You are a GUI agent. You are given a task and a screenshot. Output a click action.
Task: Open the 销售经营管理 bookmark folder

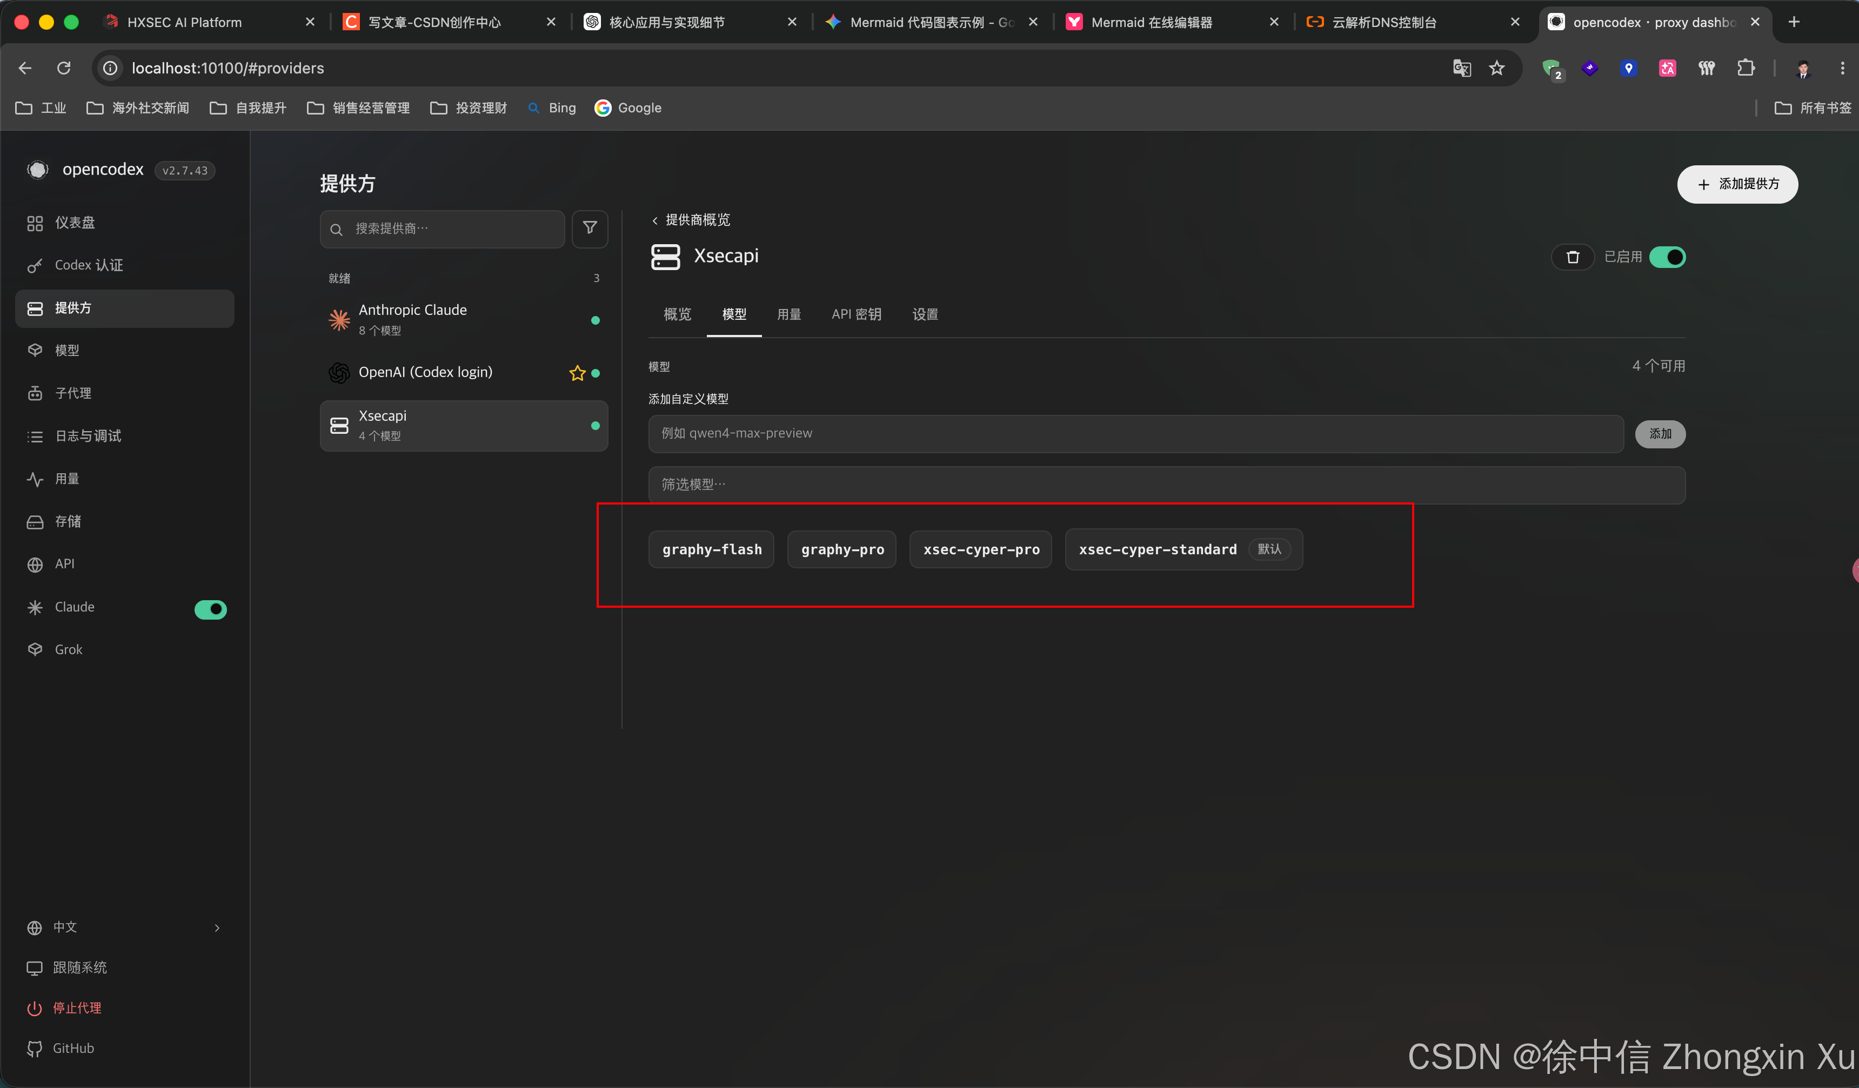click(x=358, y=108)
